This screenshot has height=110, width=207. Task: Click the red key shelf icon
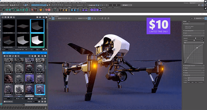32,10
